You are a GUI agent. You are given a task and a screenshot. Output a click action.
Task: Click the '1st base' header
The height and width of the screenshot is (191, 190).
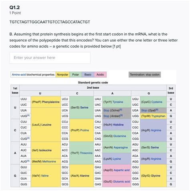click(x=15, y=91)
